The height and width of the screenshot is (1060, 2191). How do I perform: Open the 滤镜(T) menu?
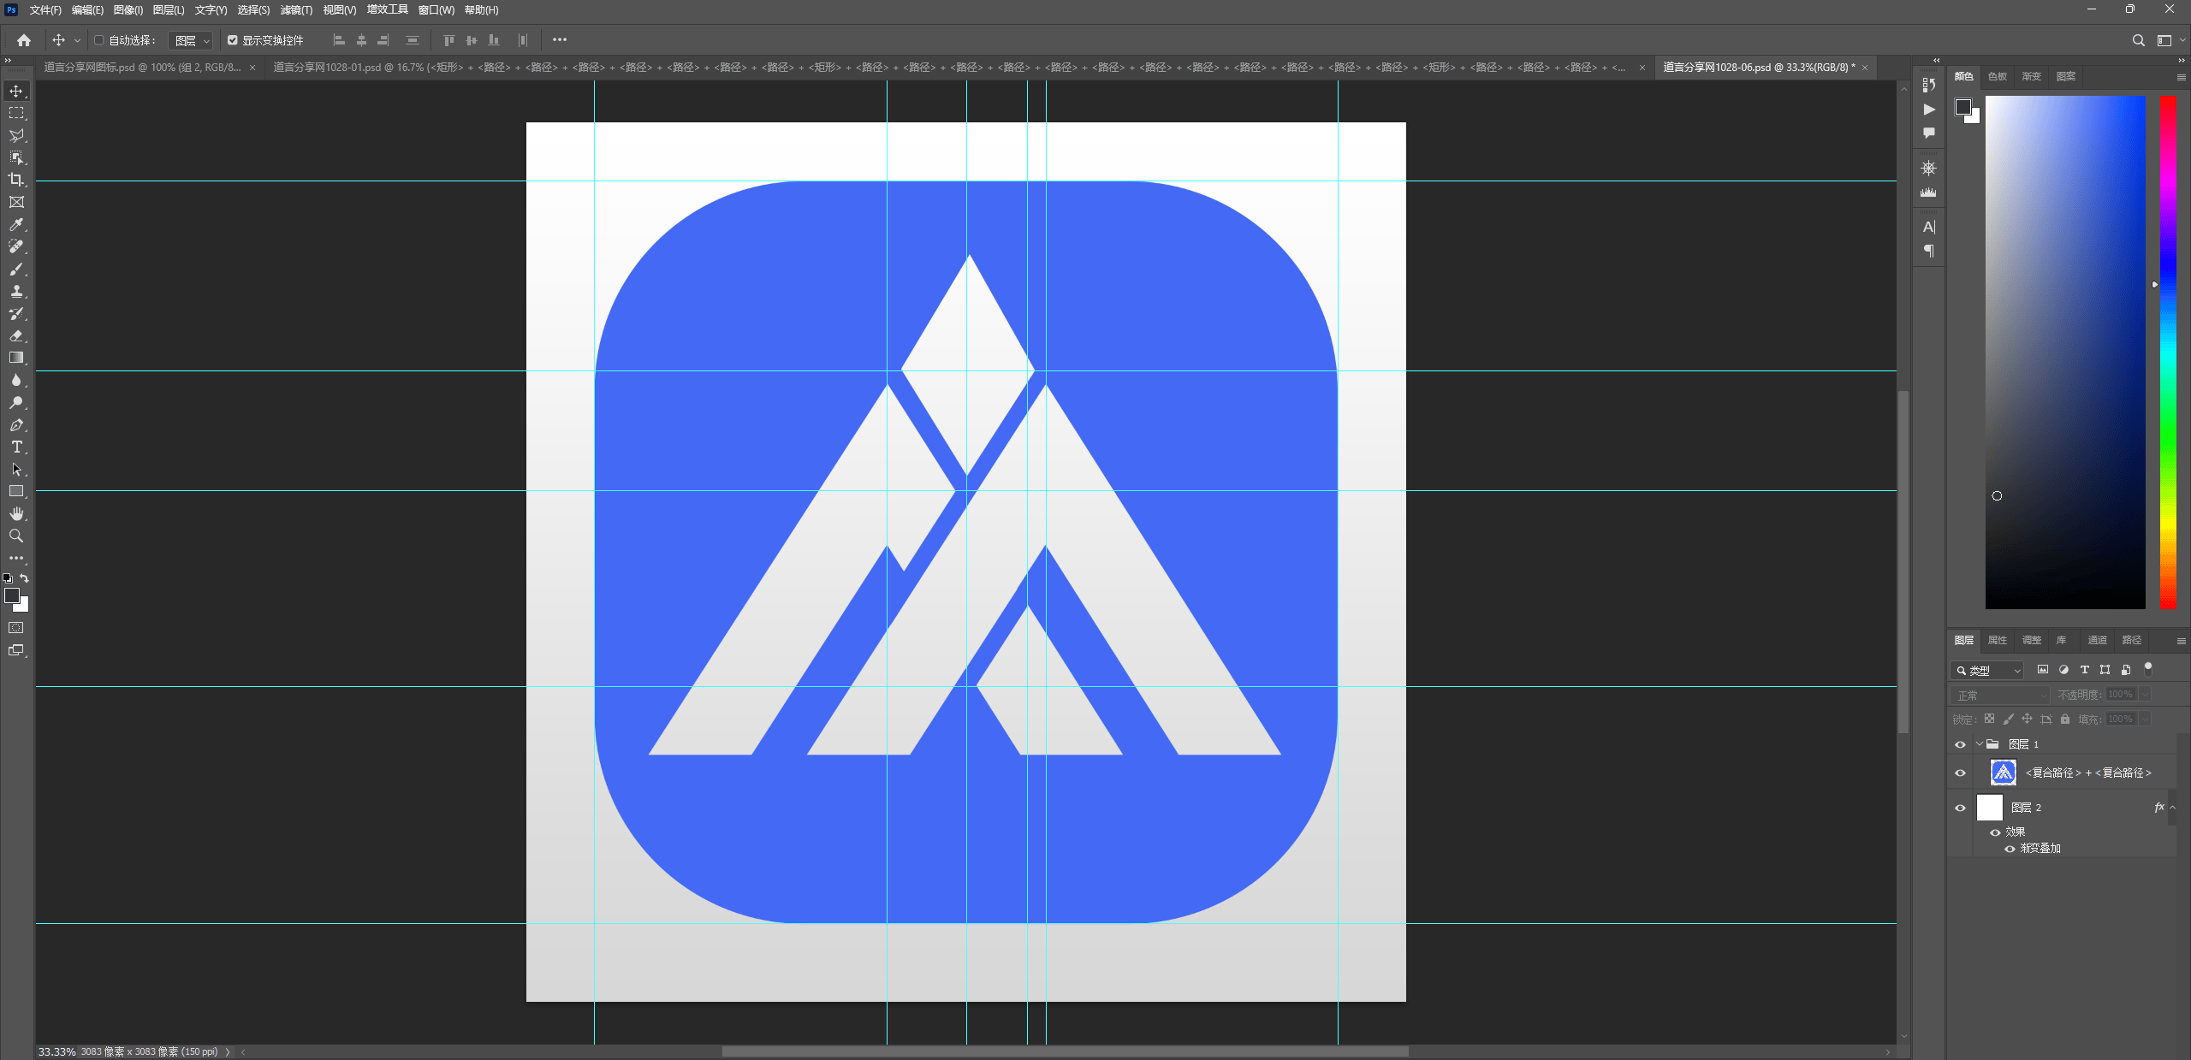(x=296, y=10)
